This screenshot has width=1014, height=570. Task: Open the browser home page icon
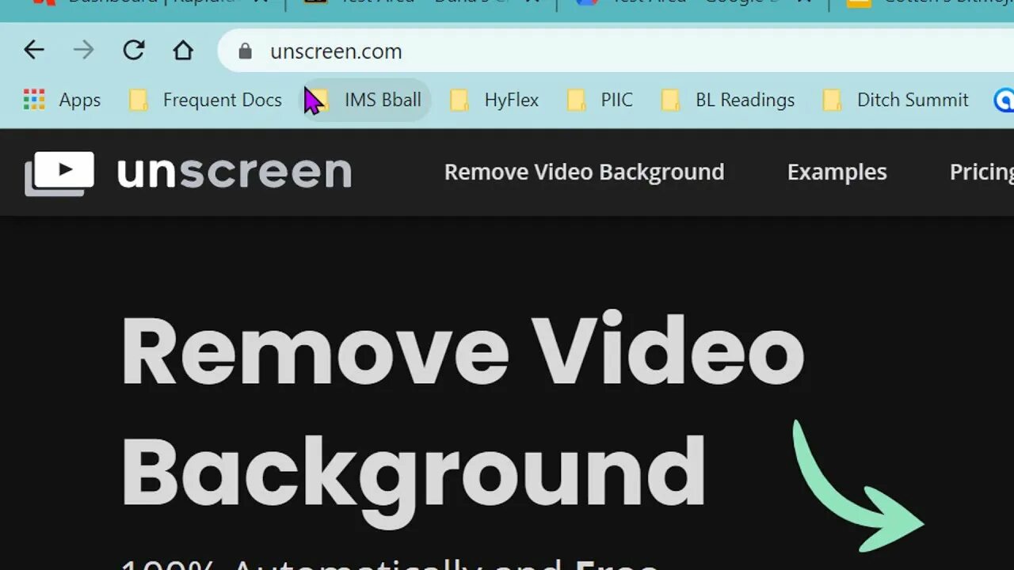pyautogui.click(x=183, y=51)
